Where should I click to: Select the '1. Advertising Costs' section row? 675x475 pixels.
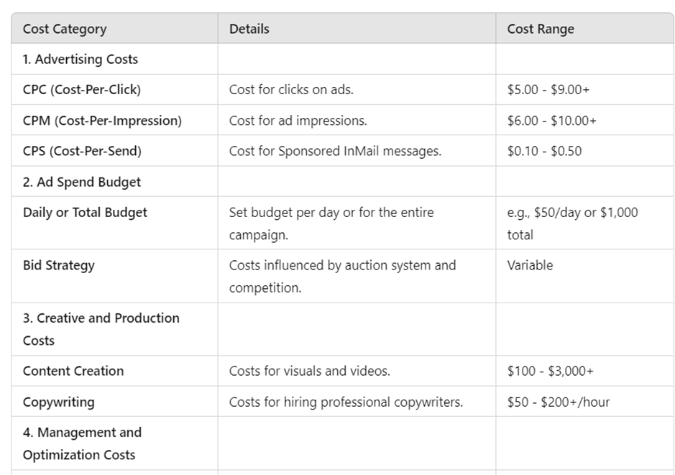click(x=81, y=60)
